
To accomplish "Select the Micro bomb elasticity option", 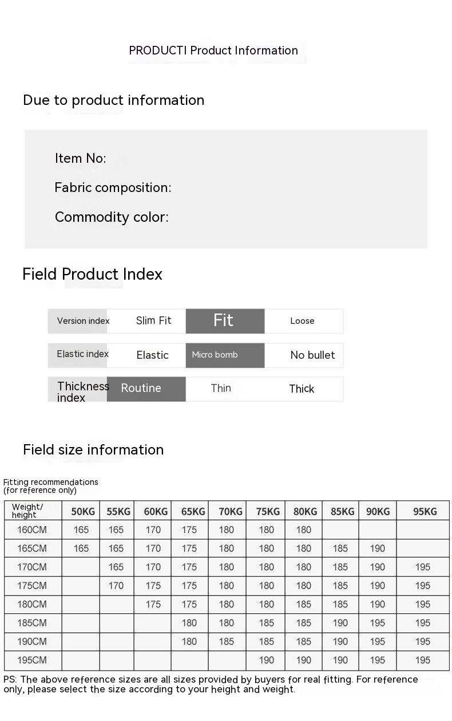I will point(224,355).
